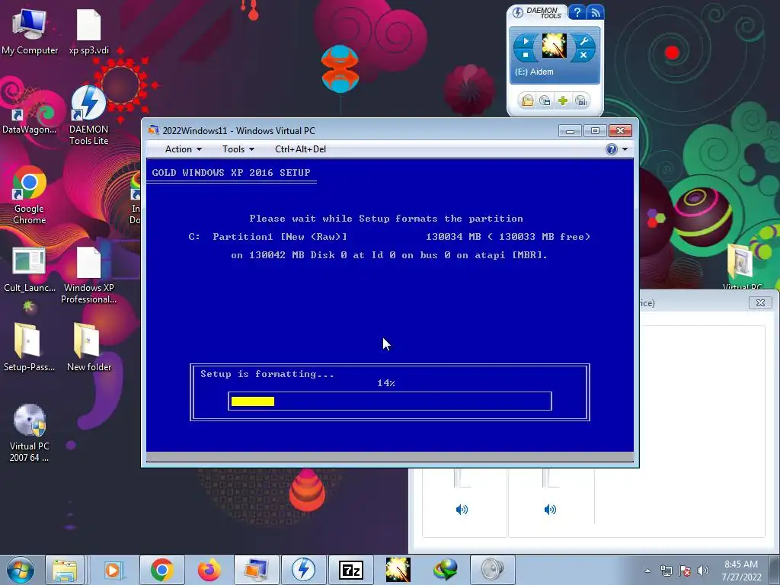
Task: Mute the left device in sound mixer window
Action: pyautogui.click(x=462, y=510)
